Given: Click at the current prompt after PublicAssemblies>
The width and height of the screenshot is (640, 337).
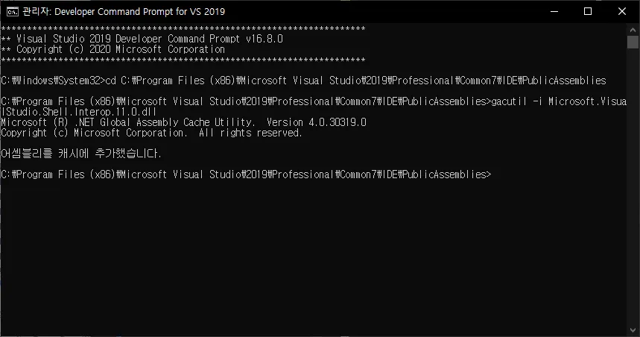Looking at the screenshot, I should pyautogui.click(x=495, y=174).
